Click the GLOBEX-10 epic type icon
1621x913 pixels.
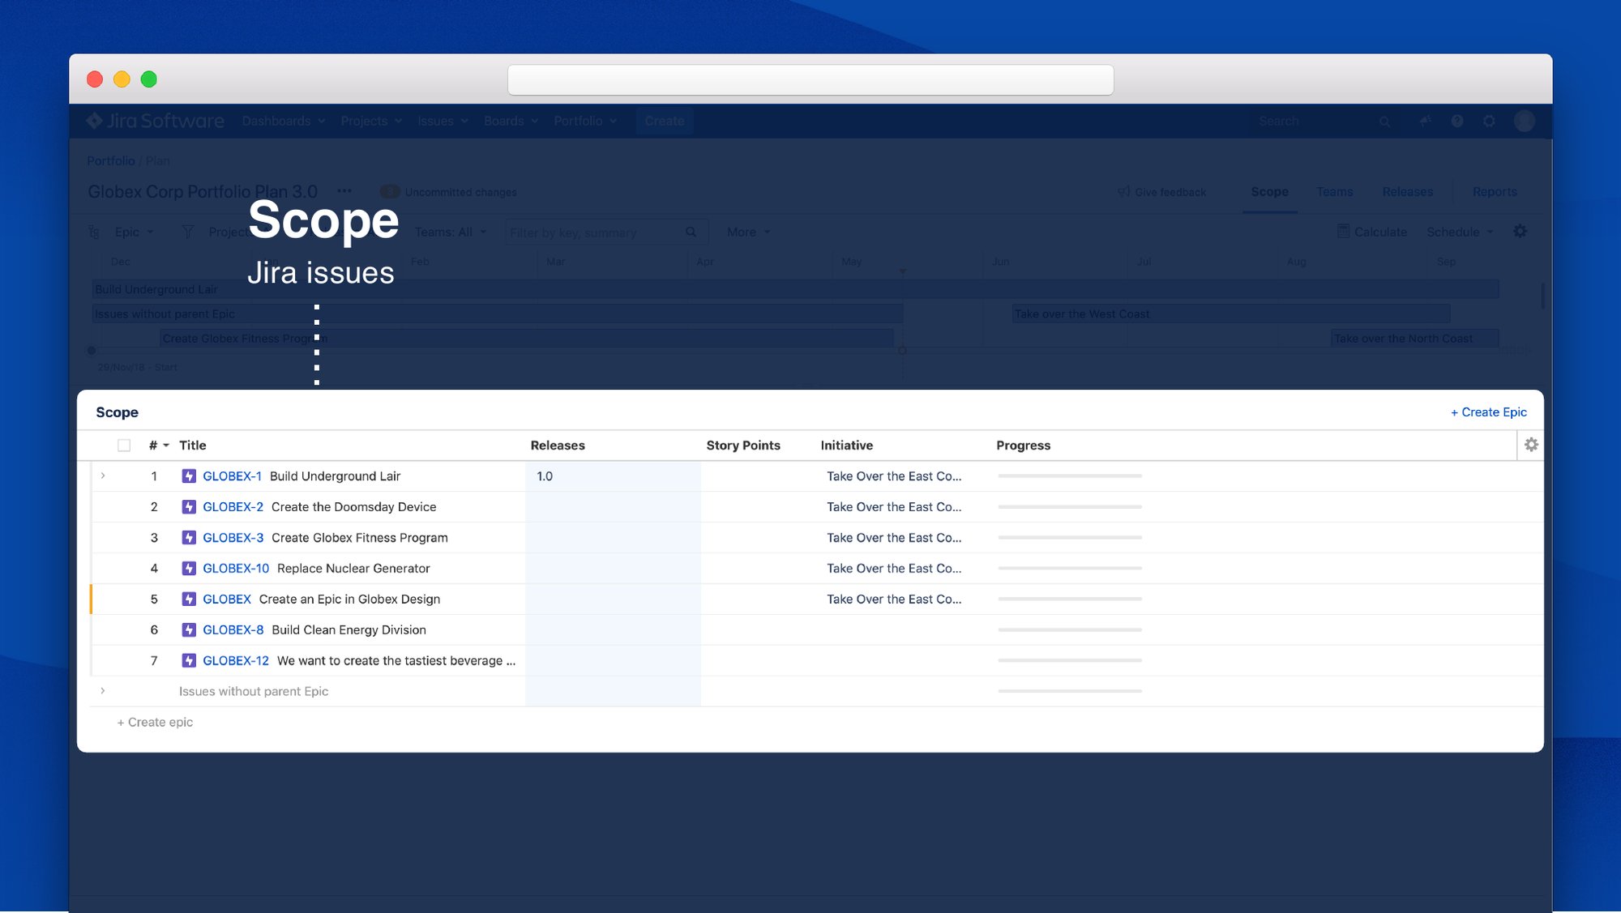pyautogui.click(x=189, y=569)
